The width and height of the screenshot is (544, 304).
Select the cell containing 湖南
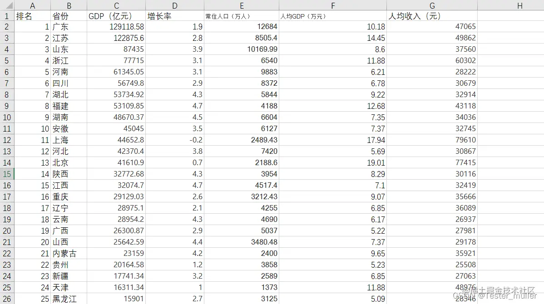(x=69, y=117)
